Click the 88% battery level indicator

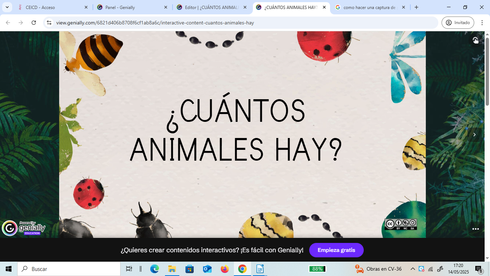pos(317,268)
